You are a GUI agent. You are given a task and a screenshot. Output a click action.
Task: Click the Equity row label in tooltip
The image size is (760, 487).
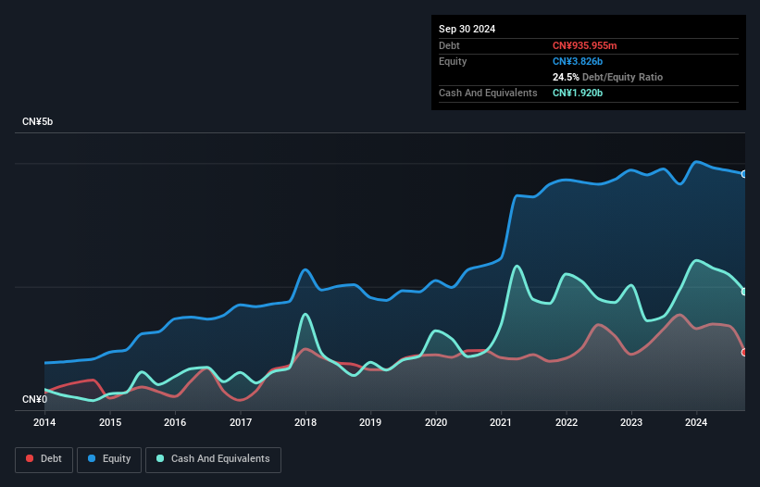pos(453,61)
